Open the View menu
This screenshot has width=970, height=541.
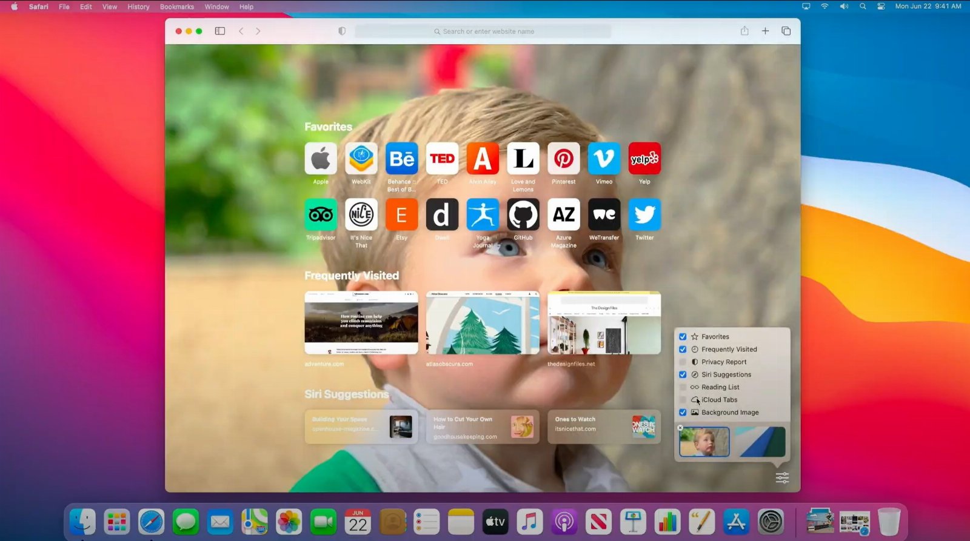pyautogui.click(x=110, y=7)
